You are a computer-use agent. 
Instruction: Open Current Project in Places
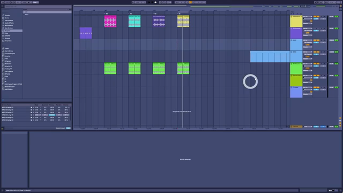[10, 54]
